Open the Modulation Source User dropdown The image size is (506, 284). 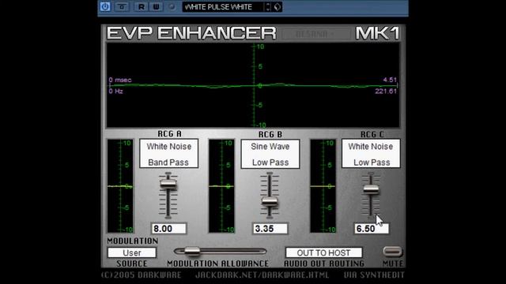click(x=132, y=252)
